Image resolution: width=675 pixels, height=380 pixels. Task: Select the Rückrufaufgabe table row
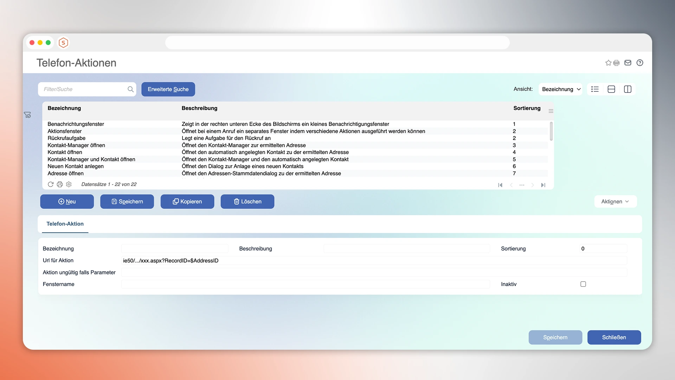66,138
